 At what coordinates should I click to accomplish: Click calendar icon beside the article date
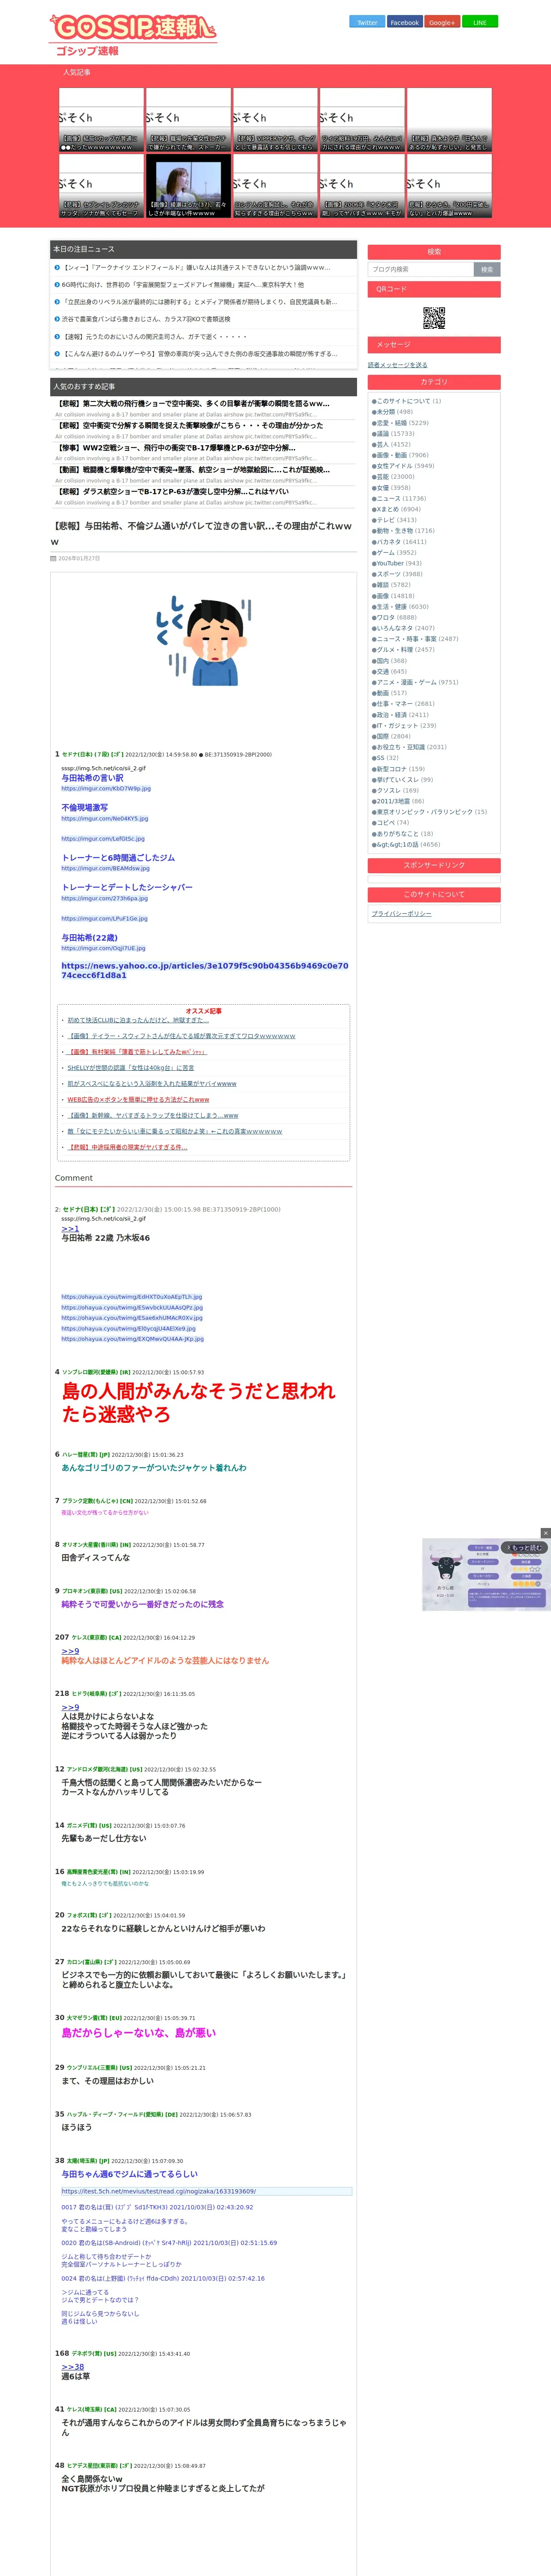53,558
